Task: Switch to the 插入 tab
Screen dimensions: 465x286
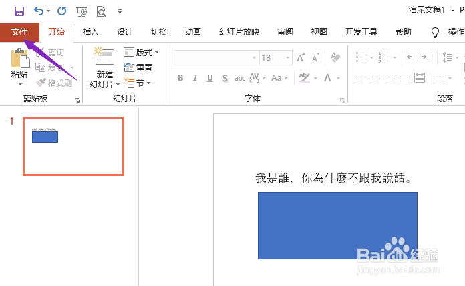Action: (91, 32)
